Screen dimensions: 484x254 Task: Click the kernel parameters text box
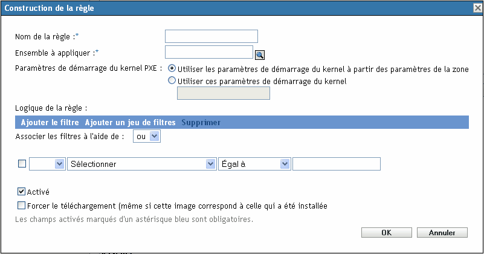click(222, 93)
